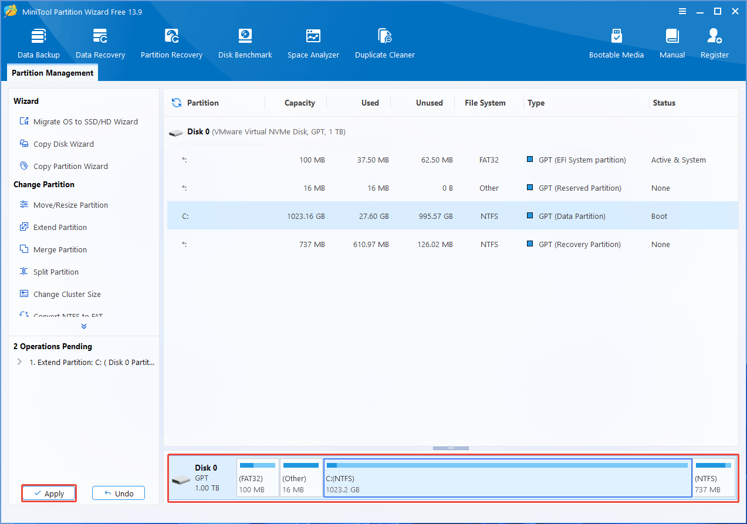Select the Recovery Partition row
747x524 pixels.
coord(452,244)
